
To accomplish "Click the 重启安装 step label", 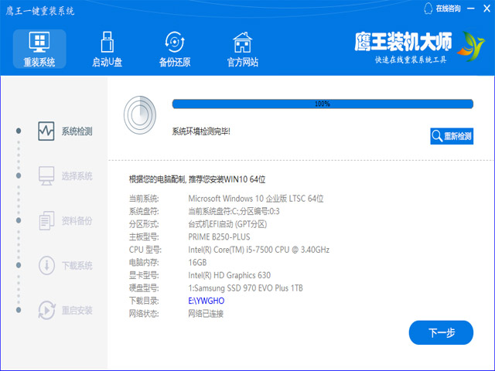I will [77, 311].
